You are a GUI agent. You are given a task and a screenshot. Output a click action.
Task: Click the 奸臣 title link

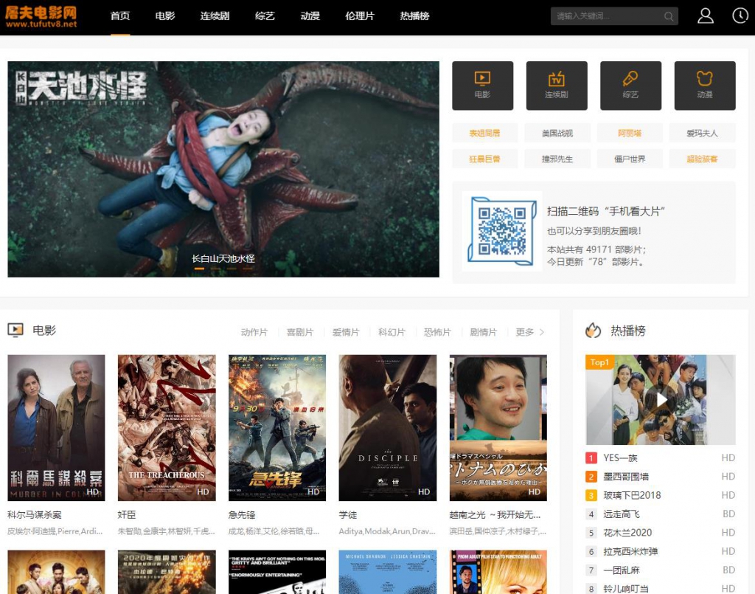(x=127, y=514)
